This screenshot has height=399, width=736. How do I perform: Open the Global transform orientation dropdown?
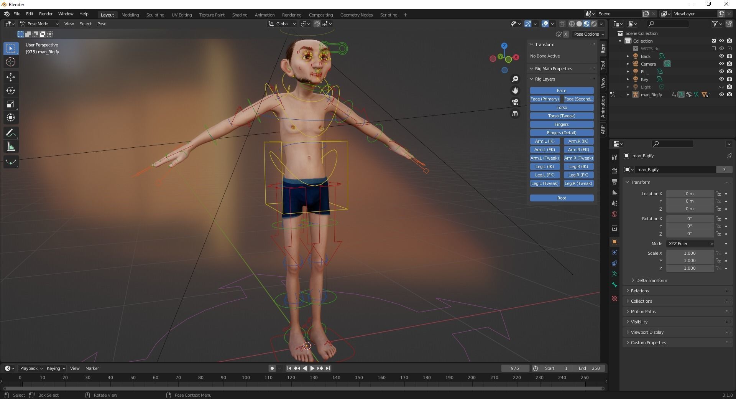coord(282,24)
